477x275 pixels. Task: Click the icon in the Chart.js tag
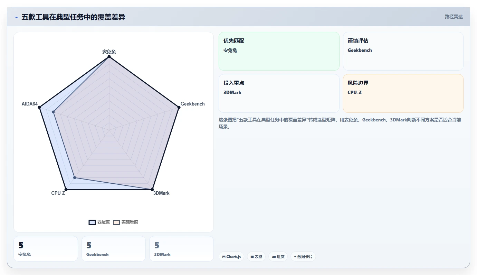pos(224,257)
